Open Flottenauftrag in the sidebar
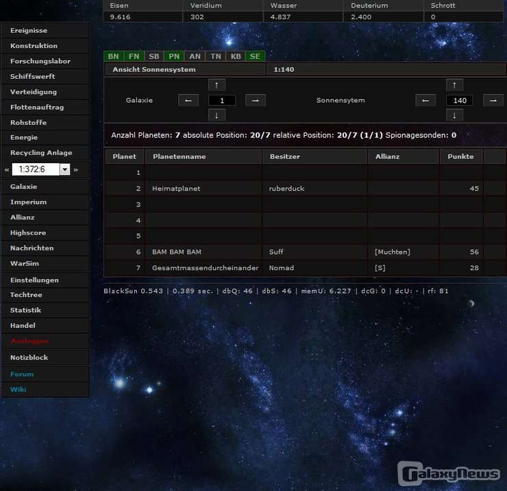This screenshot has width=507, height=491. 45,107
